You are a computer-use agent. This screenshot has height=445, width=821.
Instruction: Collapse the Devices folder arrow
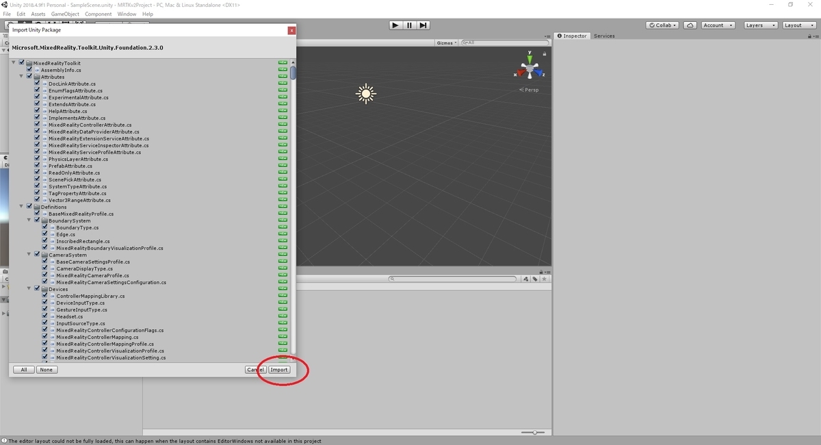[x=29, y=289]
